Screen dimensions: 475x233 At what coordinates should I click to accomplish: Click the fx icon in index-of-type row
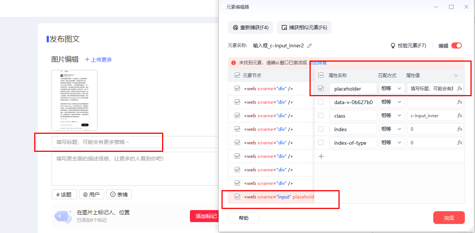(460, 143)
